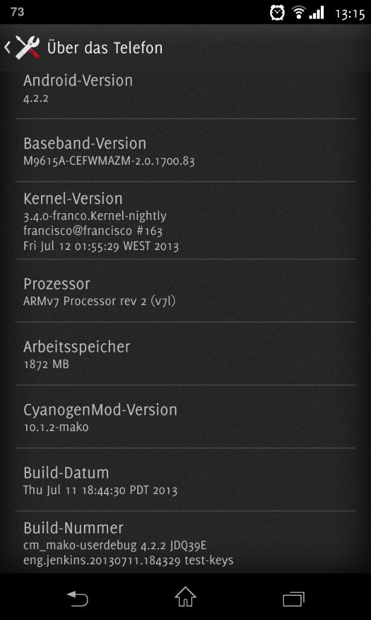The height and width of the screenshot is (620, 371).
Task: Tap the back chevron in the header
Action: point(7,47)
